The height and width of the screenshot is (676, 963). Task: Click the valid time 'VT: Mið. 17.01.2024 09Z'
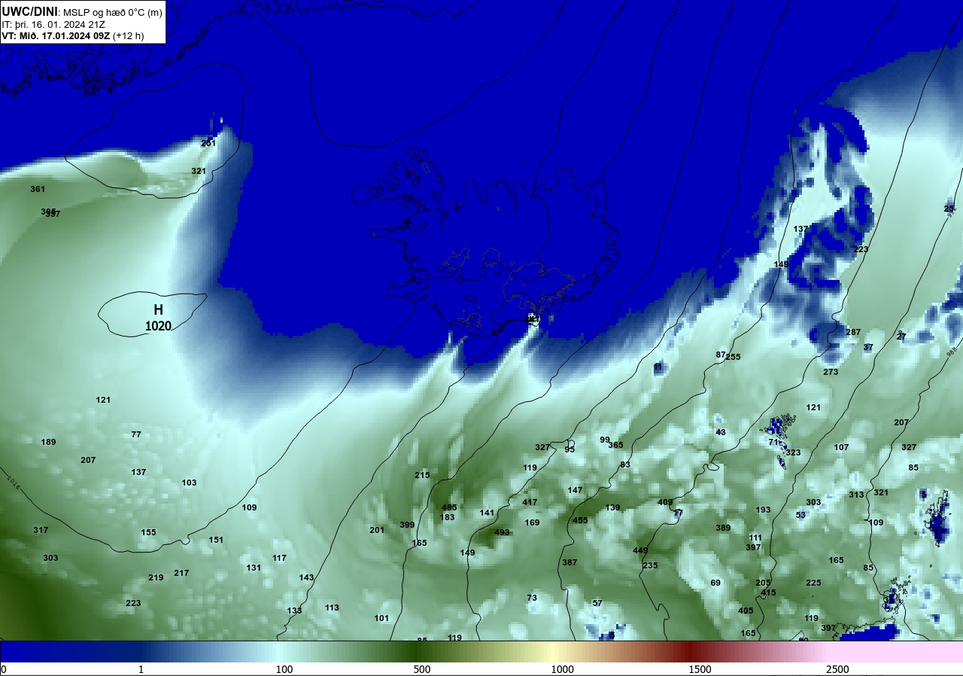coord(56,35)
